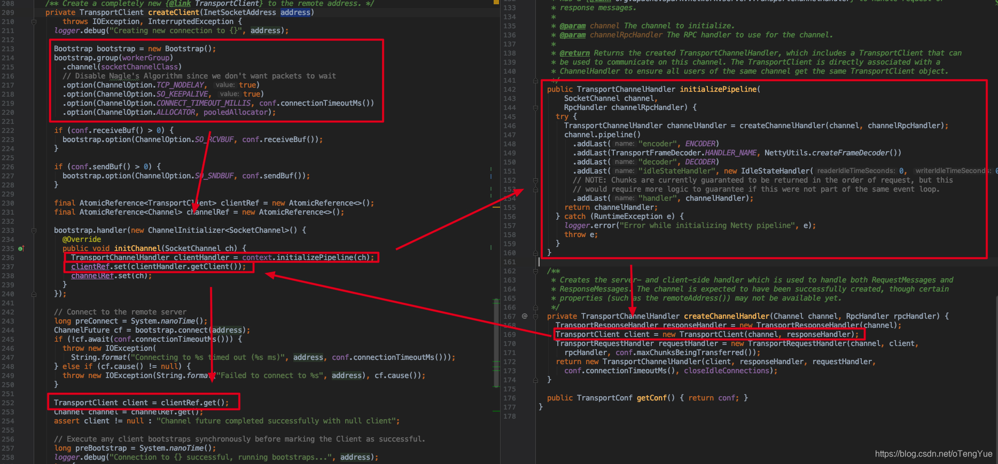Click the first @param tag for channel
Image resolution: width=998 pixels, height=464 pixels.
pyautogui.click(x=573, y=26)
